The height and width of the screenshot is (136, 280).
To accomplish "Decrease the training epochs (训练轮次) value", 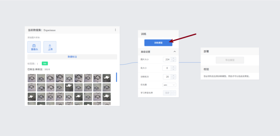I will (x=174, y=78).
